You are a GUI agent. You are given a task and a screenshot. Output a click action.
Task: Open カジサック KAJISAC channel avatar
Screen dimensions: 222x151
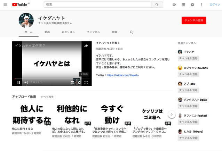click(x=180, y=68)
